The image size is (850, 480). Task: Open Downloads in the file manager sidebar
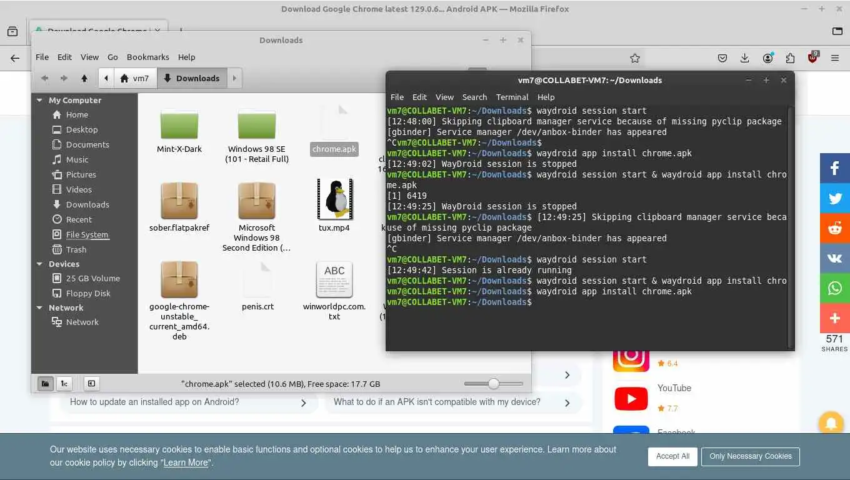point(87,205)
